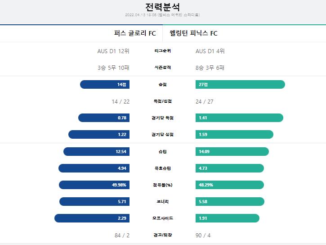Click the green 14.09 shots bar
This screenshot has width=326, height=245.
pyautogui.click(x=232, y=151)
